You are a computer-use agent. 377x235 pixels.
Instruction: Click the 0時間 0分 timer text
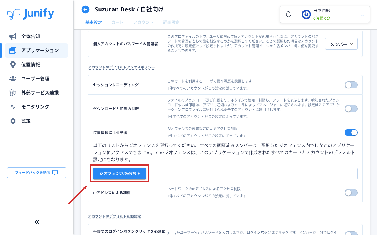coord(322,18)
